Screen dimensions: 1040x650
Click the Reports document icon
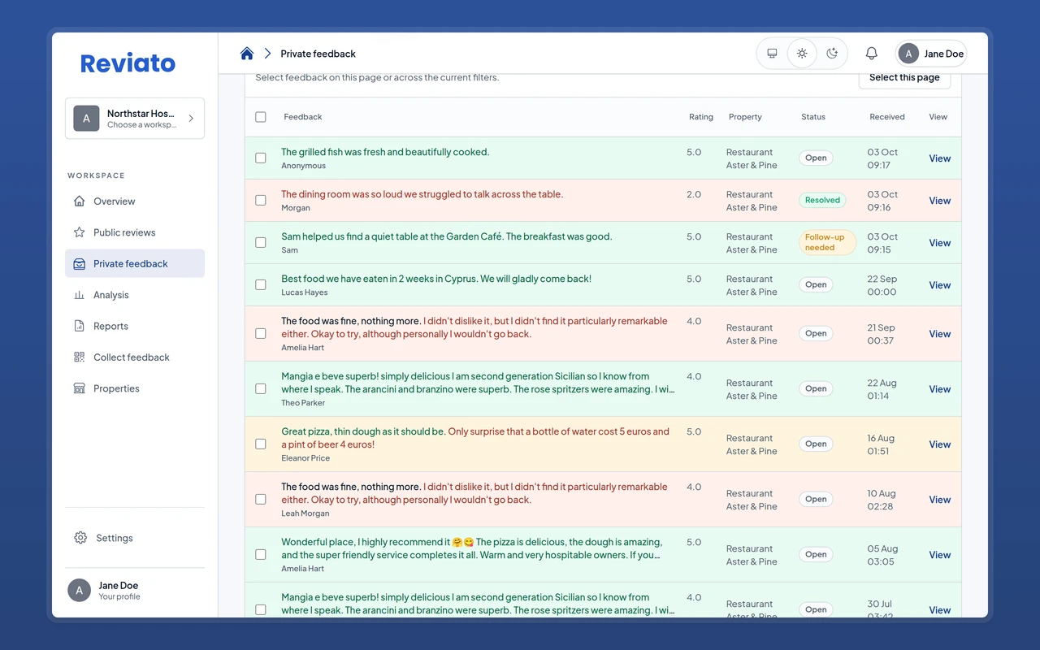point(79,327)
